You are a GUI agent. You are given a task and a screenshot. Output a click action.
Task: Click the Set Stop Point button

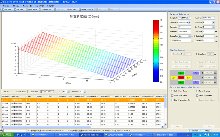[181, 67]
